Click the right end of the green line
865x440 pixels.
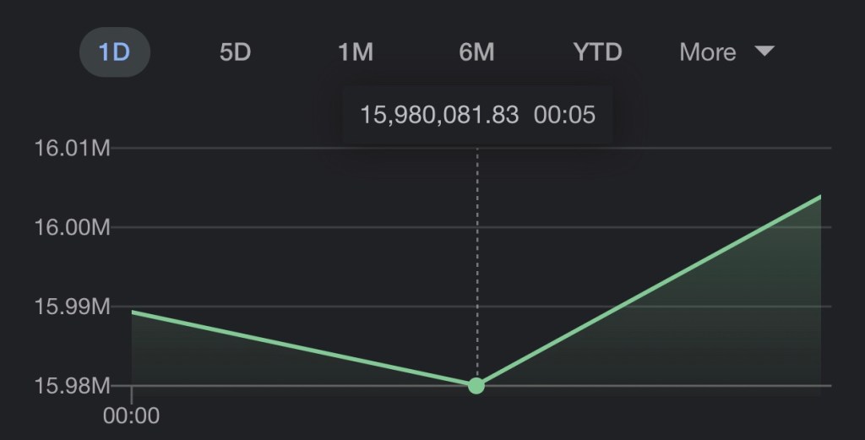click(819, 197)
